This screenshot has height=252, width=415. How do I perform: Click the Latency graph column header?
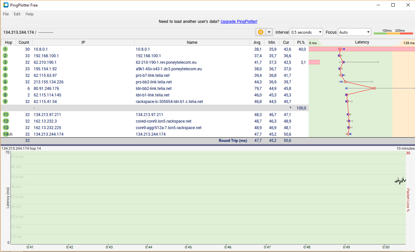(x=362, y=42)
